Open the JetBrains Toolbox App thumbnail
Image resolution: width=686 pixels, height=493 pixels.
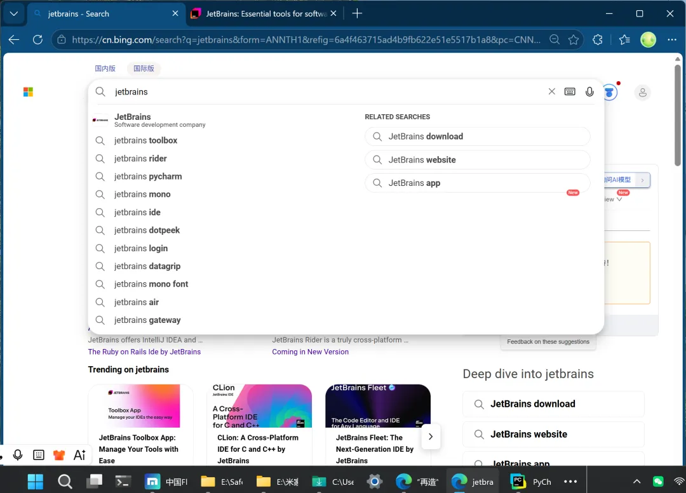pos(140,406)
